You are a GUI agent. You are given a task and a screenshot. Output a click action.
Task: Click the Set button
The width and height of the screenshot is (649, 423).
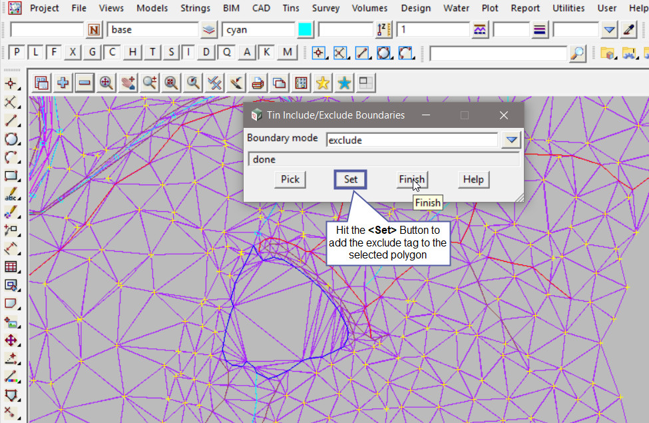click(351, 179)
